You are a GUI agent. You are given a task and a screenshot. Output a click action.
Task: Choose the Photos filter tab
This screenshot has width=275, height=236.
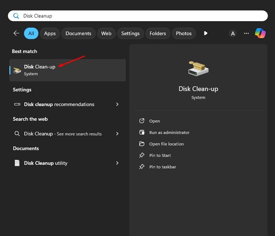click(183, 34)
